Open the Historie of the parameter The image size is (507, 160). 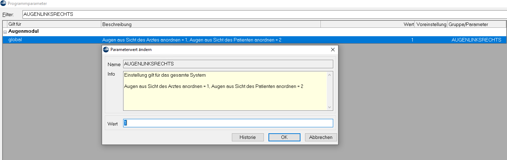click(248, 137)
